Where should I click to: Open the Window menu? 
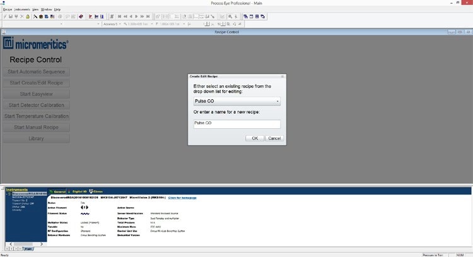[47, 9]
